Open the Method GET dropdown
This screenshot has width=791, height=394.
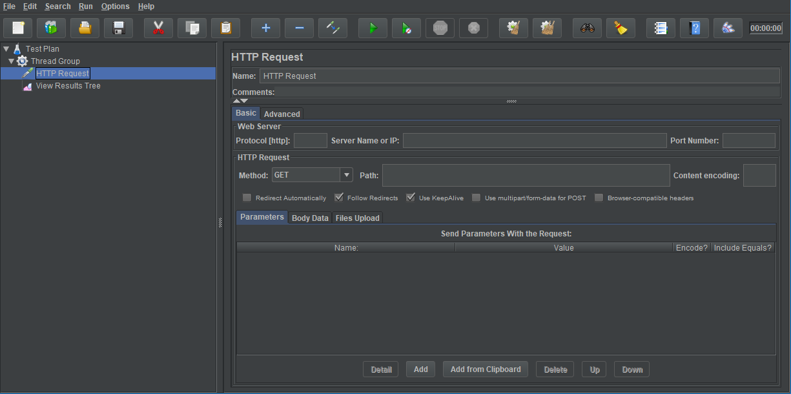[347, 175]
